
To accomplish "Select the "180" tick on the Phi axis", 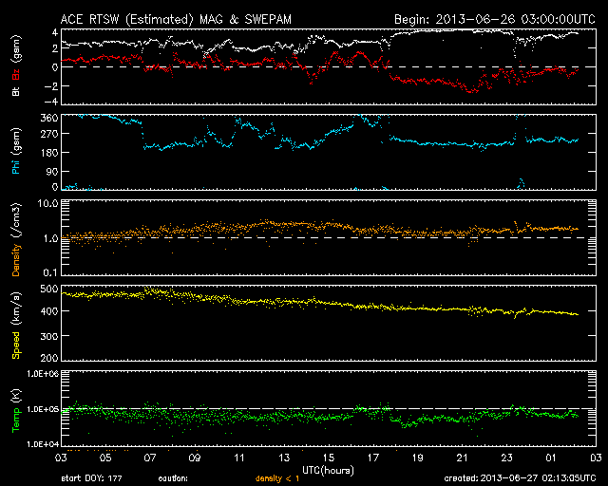I will (x=49, y=153).
